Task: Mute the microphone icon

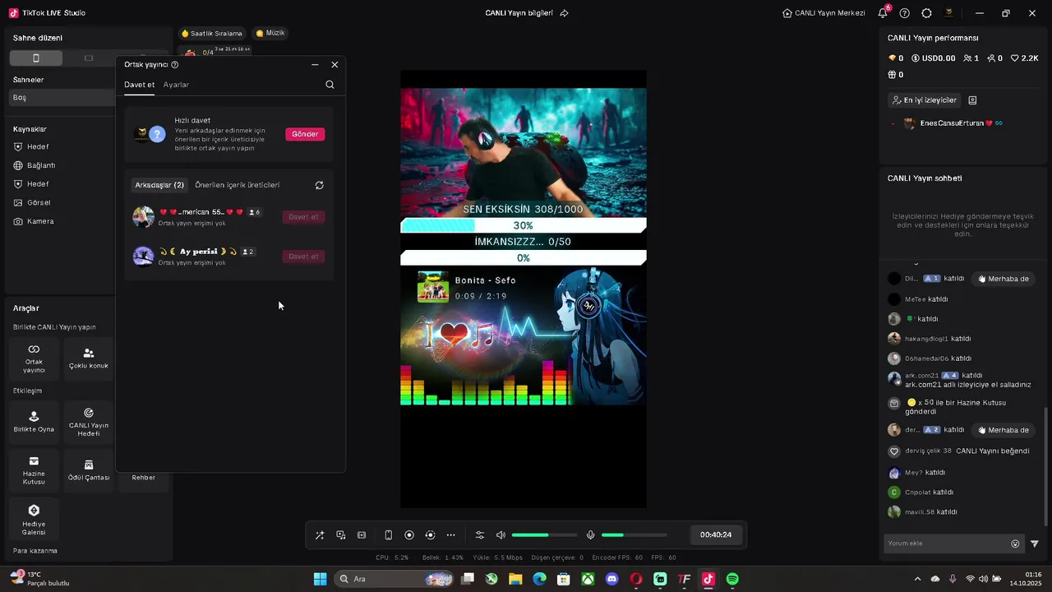Action: coord(590,535)
